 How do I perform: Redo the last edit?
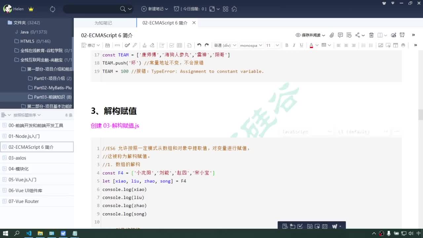click(207, 45)
